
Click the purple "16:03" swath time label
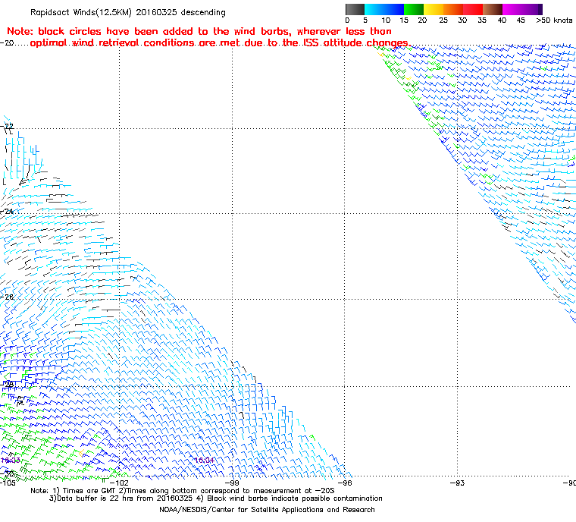click(x=11, y=461)
